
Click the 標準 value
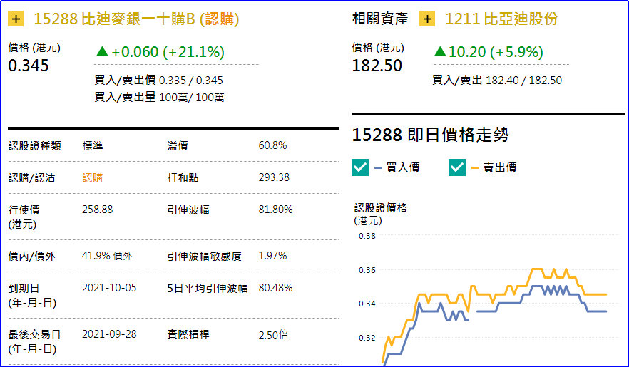click(93, 145)
